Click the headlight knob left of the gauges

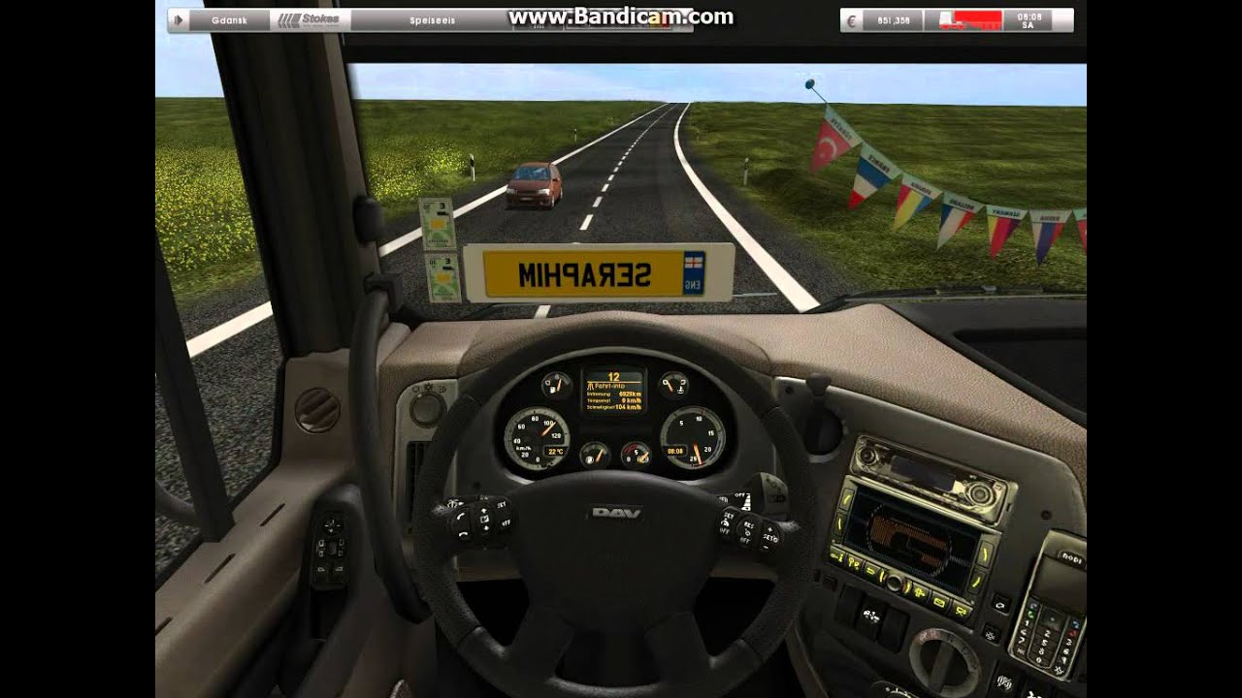[427, 408]
